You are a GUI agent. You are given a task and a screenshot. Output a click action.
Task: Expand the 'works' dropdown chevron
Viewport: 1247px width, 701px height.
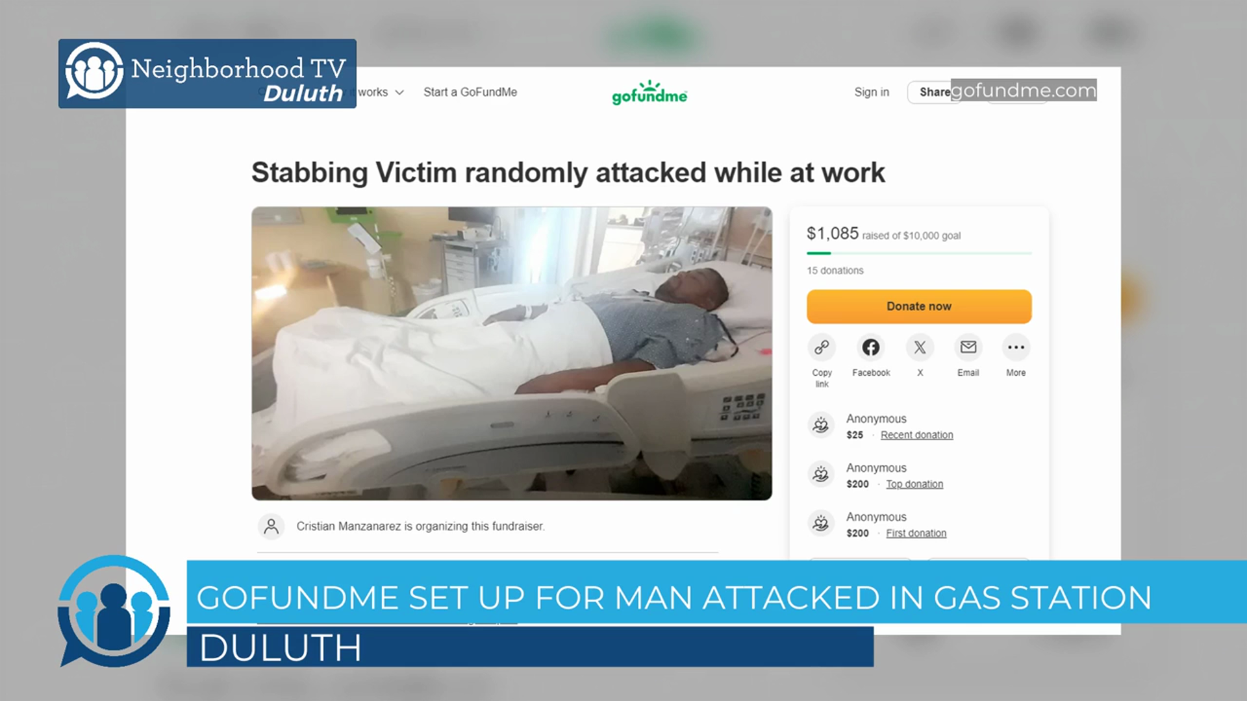tap(399, 92)
